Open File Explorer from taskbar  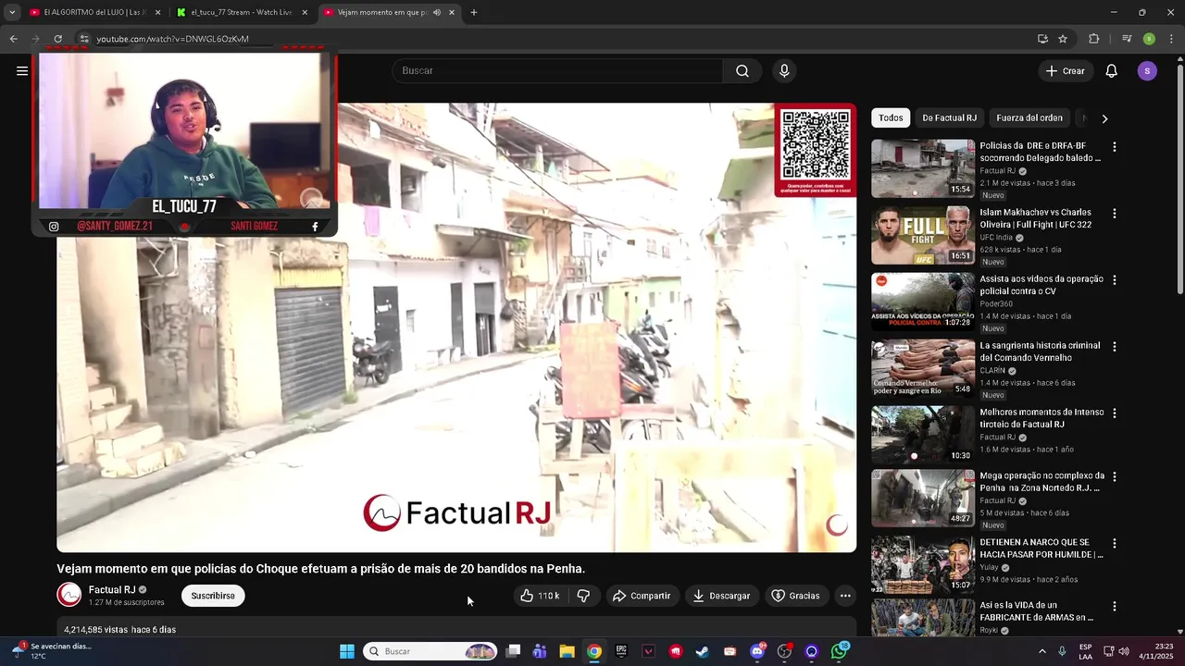pyautogui.click(x=567, y=651)
